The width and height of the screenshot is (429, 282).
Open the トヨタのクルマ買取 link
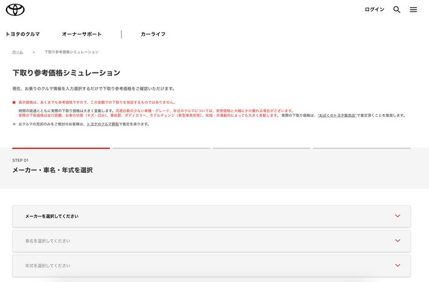(103, 124)
